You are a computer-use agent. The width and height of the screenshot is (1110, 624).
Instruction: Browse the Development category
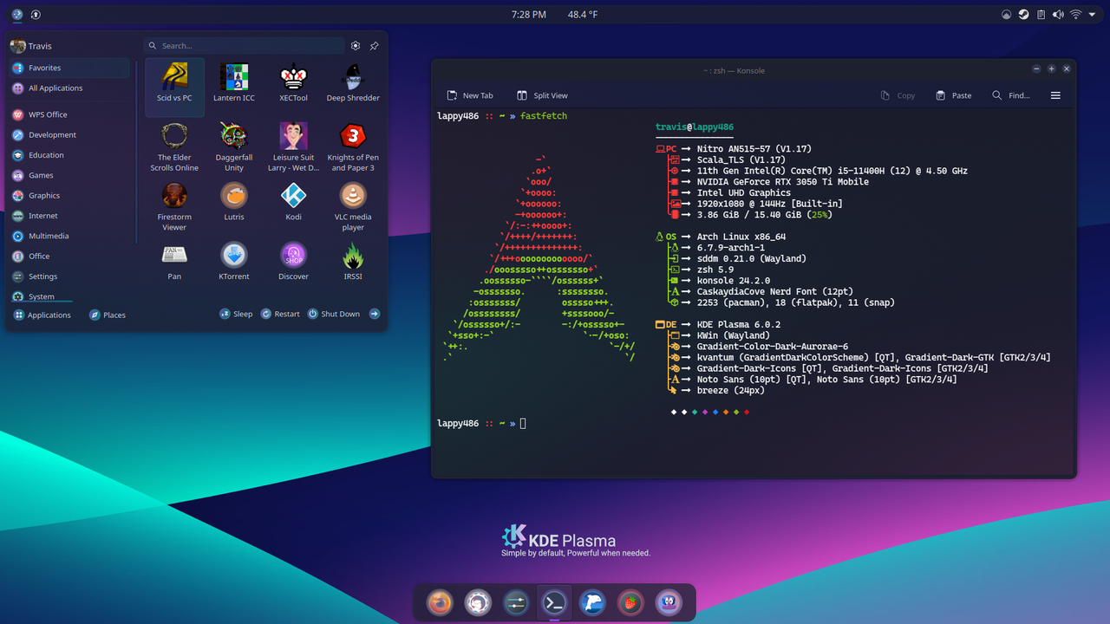click(69, 135)
